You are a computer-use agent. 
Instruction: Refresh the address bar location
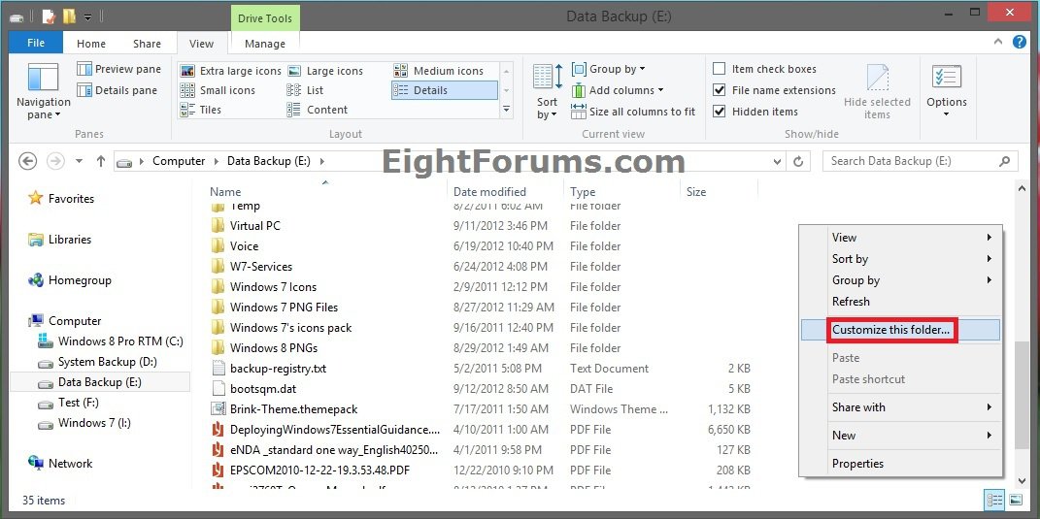tap(799, 161)
